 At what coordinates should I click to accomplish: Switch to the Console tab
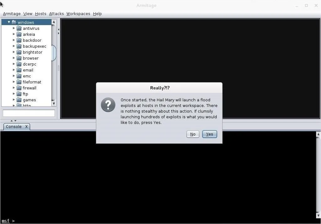[14, 127]
